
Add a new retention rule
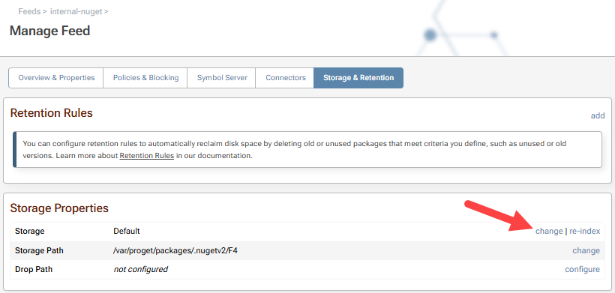tap(597, 115)
